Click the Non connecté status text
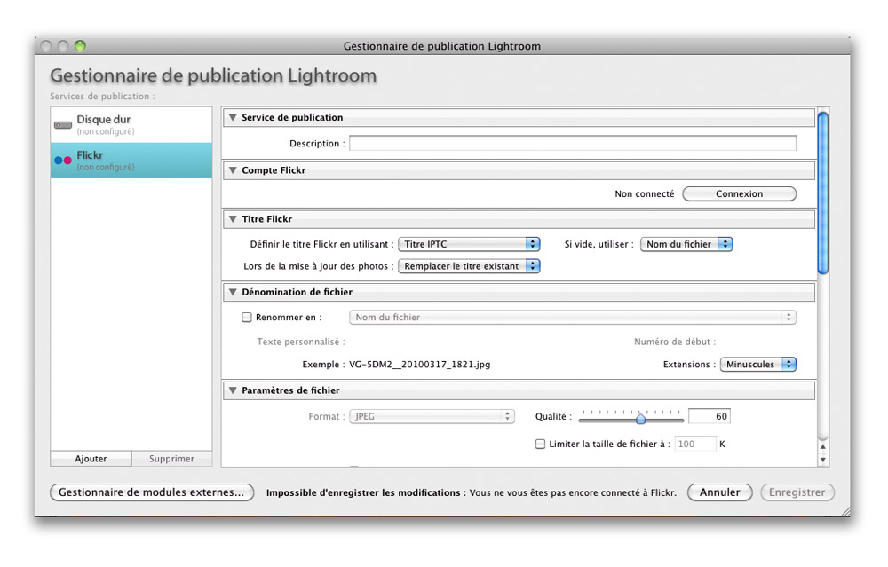888x567 pixels. [645, 193]
